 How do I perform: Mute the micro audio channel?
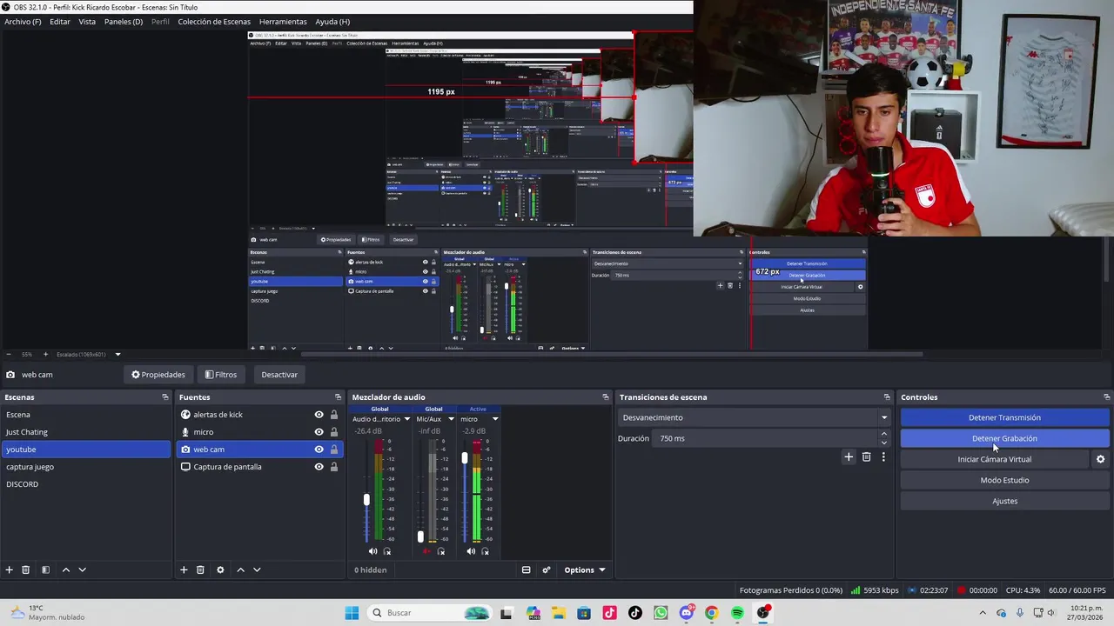(x=471, y=551)
